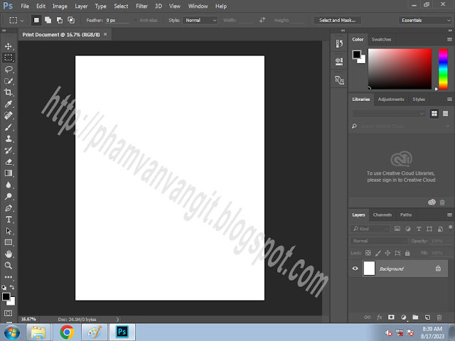Select the Rectangular Marquee tool
This screenshot has width=455, height=341.
tap(9, 58)
